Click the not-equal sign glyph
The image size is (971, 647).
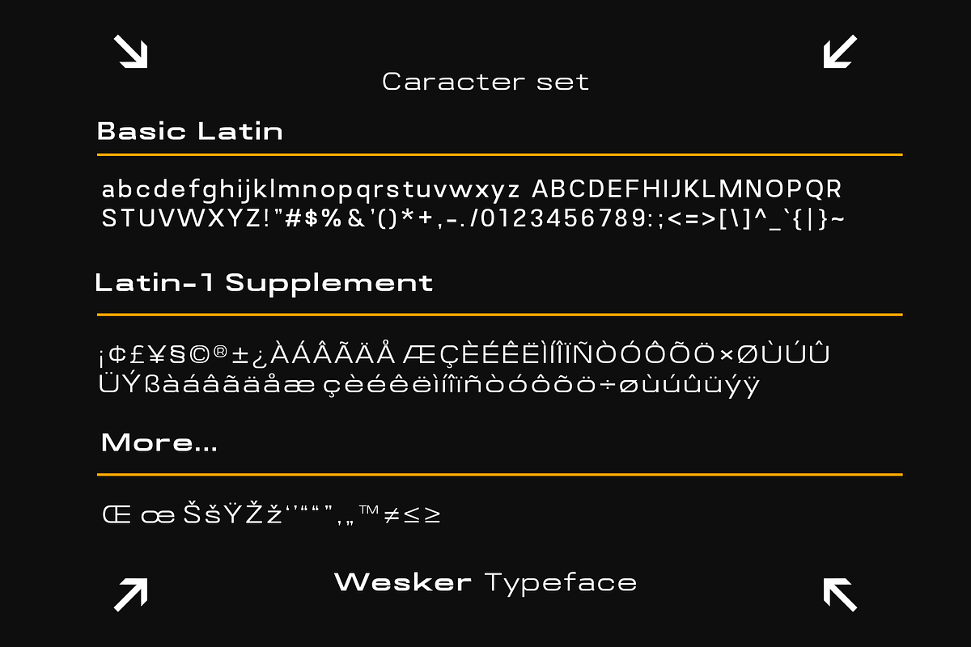click(392, 516)
